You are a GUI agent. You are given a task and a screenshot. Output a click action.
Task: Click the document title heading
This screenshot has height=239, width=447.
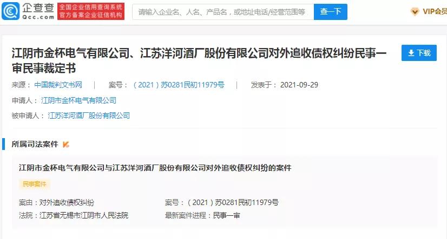pyautogui.click(x=199, y=60)
